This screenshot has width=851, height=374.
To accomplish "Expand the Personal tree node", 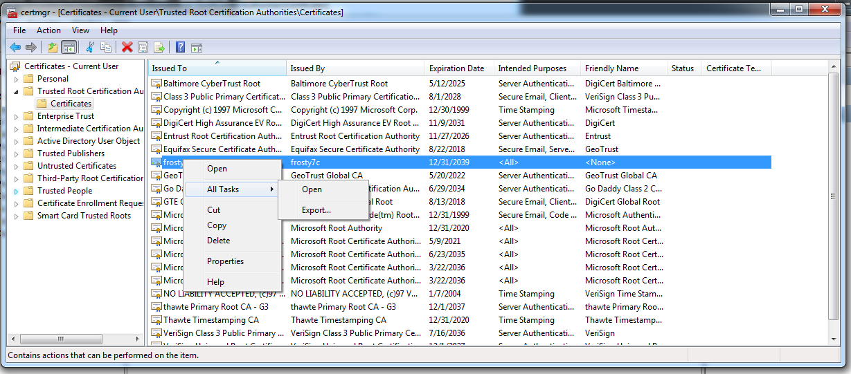I will pos(17,79).
